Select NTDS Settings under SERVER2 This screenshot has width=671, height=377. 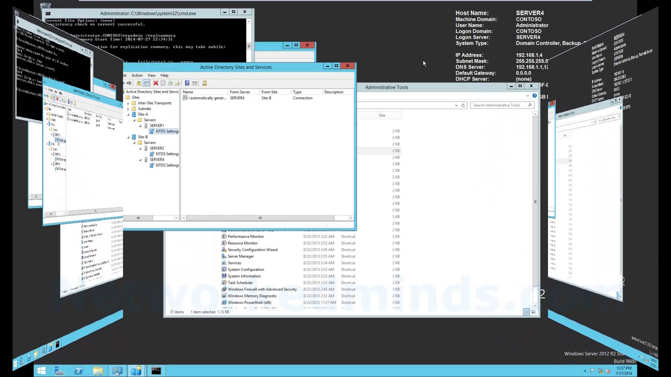[x=164, y=154]
